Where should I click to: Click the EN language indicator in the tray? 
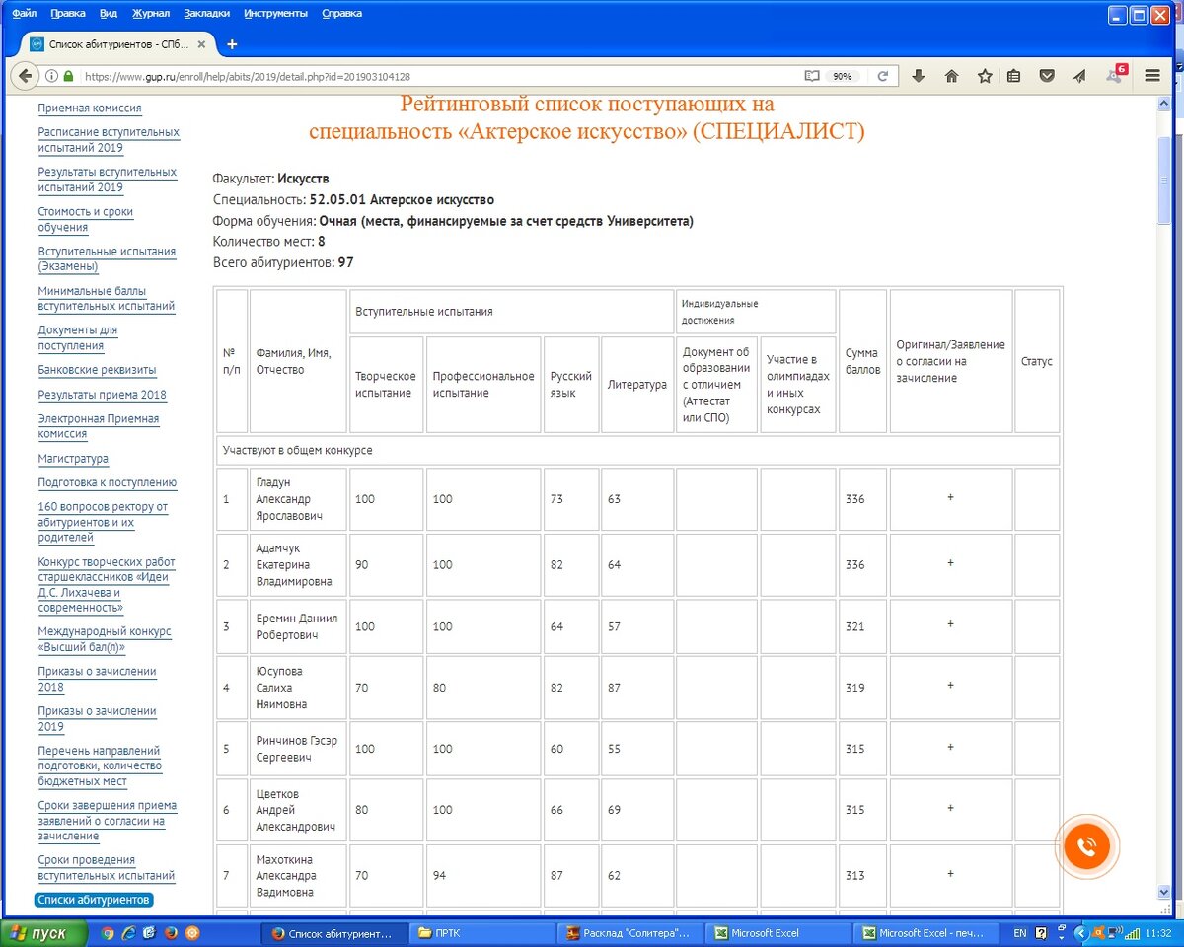pos(1020,932)
